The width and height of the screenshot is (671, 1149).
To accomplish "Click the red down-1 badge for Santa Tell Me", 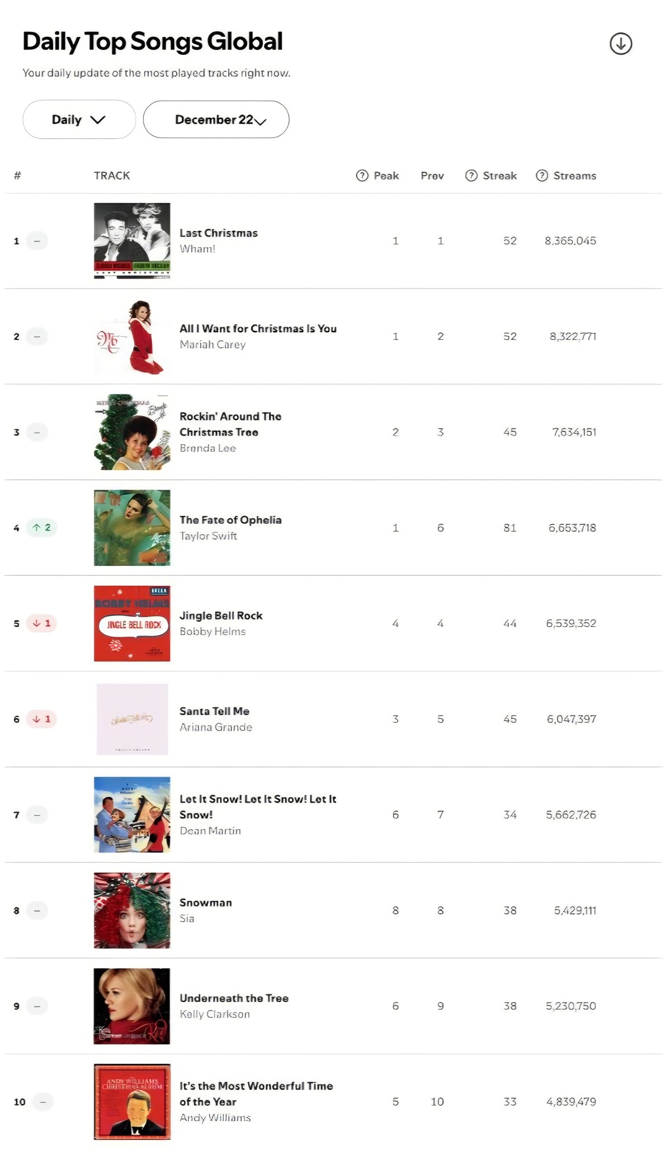I will [x=42, y=718].
